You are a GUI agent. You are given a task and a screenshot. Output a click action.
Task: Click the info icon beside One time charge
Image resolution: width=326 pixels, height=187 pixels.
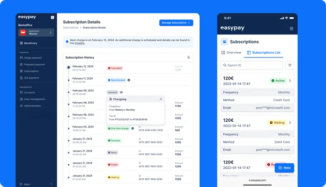(x=133, y=129)
